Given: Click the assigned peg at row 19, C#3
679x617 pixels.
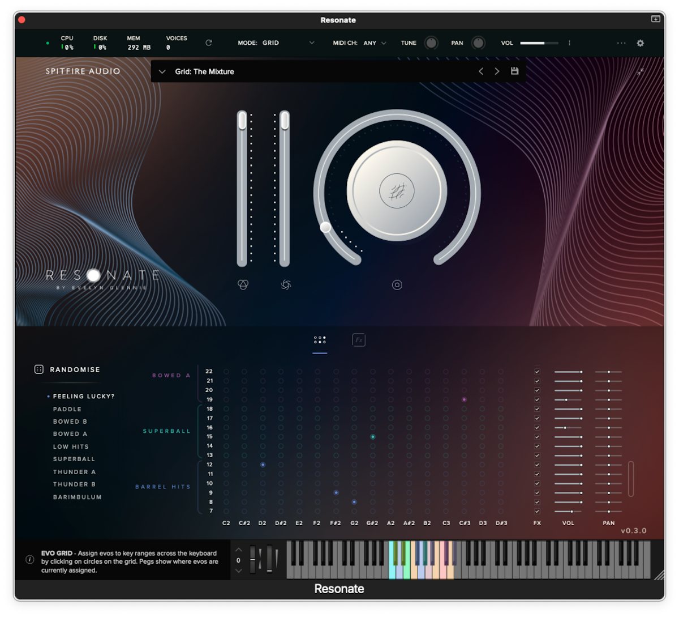Looking at the screenshot, I should click(464, 399).
